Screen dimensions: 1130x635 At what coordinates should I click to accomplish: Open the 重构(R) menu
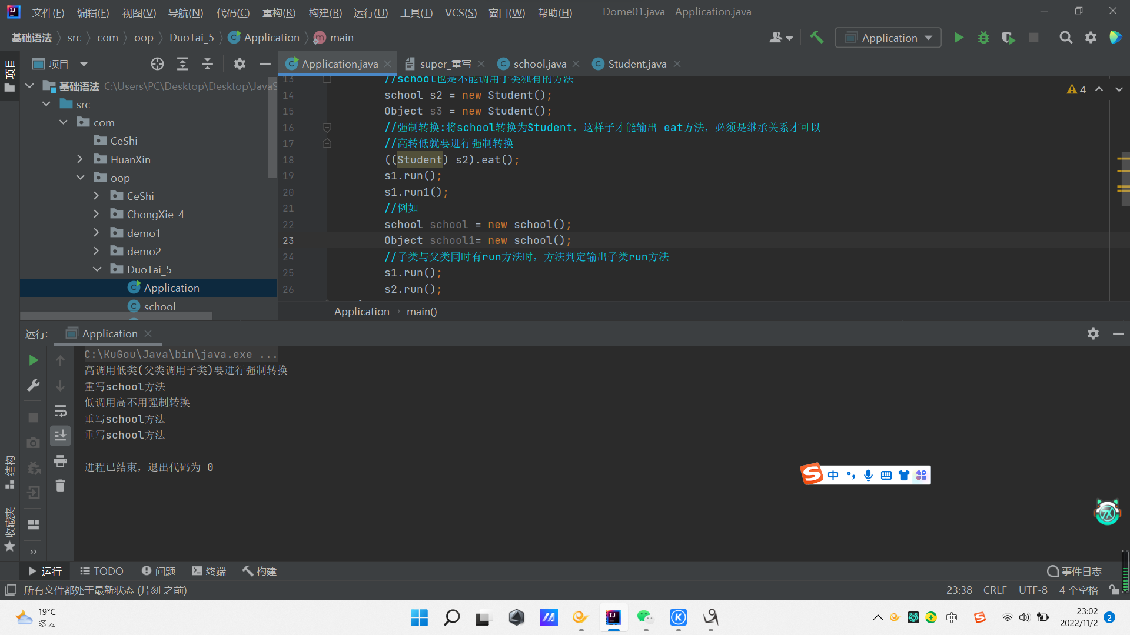point(278,12)
